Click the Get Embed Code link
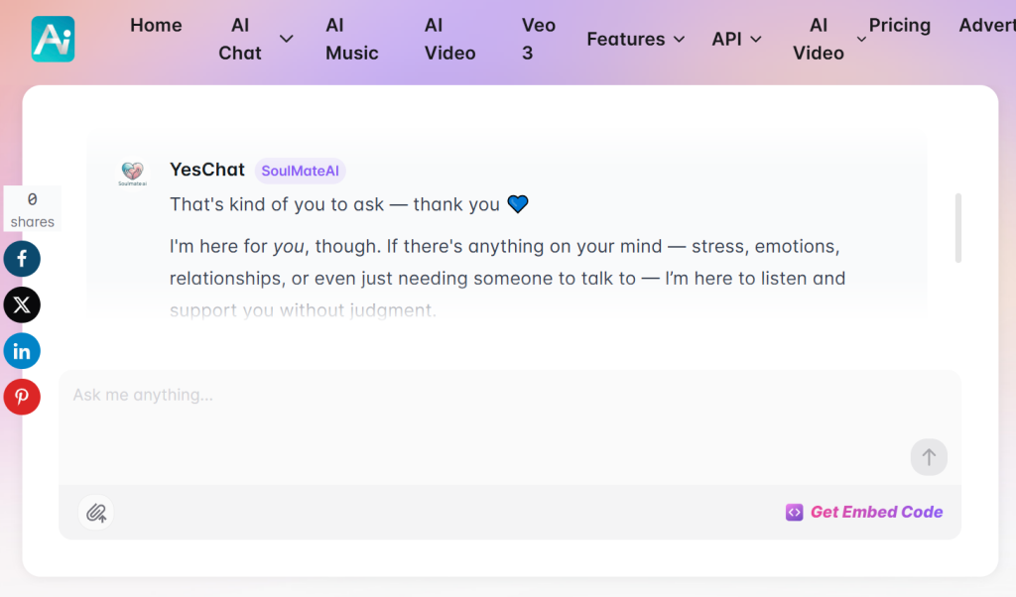The width and height of the screenshot is (1016, 597). point(877,512)
